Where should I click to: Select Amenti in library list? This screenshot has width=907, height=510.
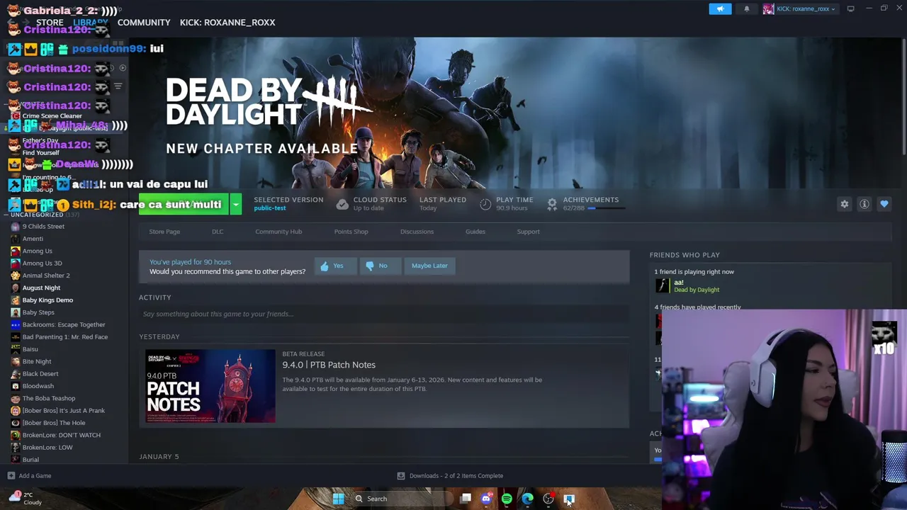pyautogui.click(x=33, y=239)
